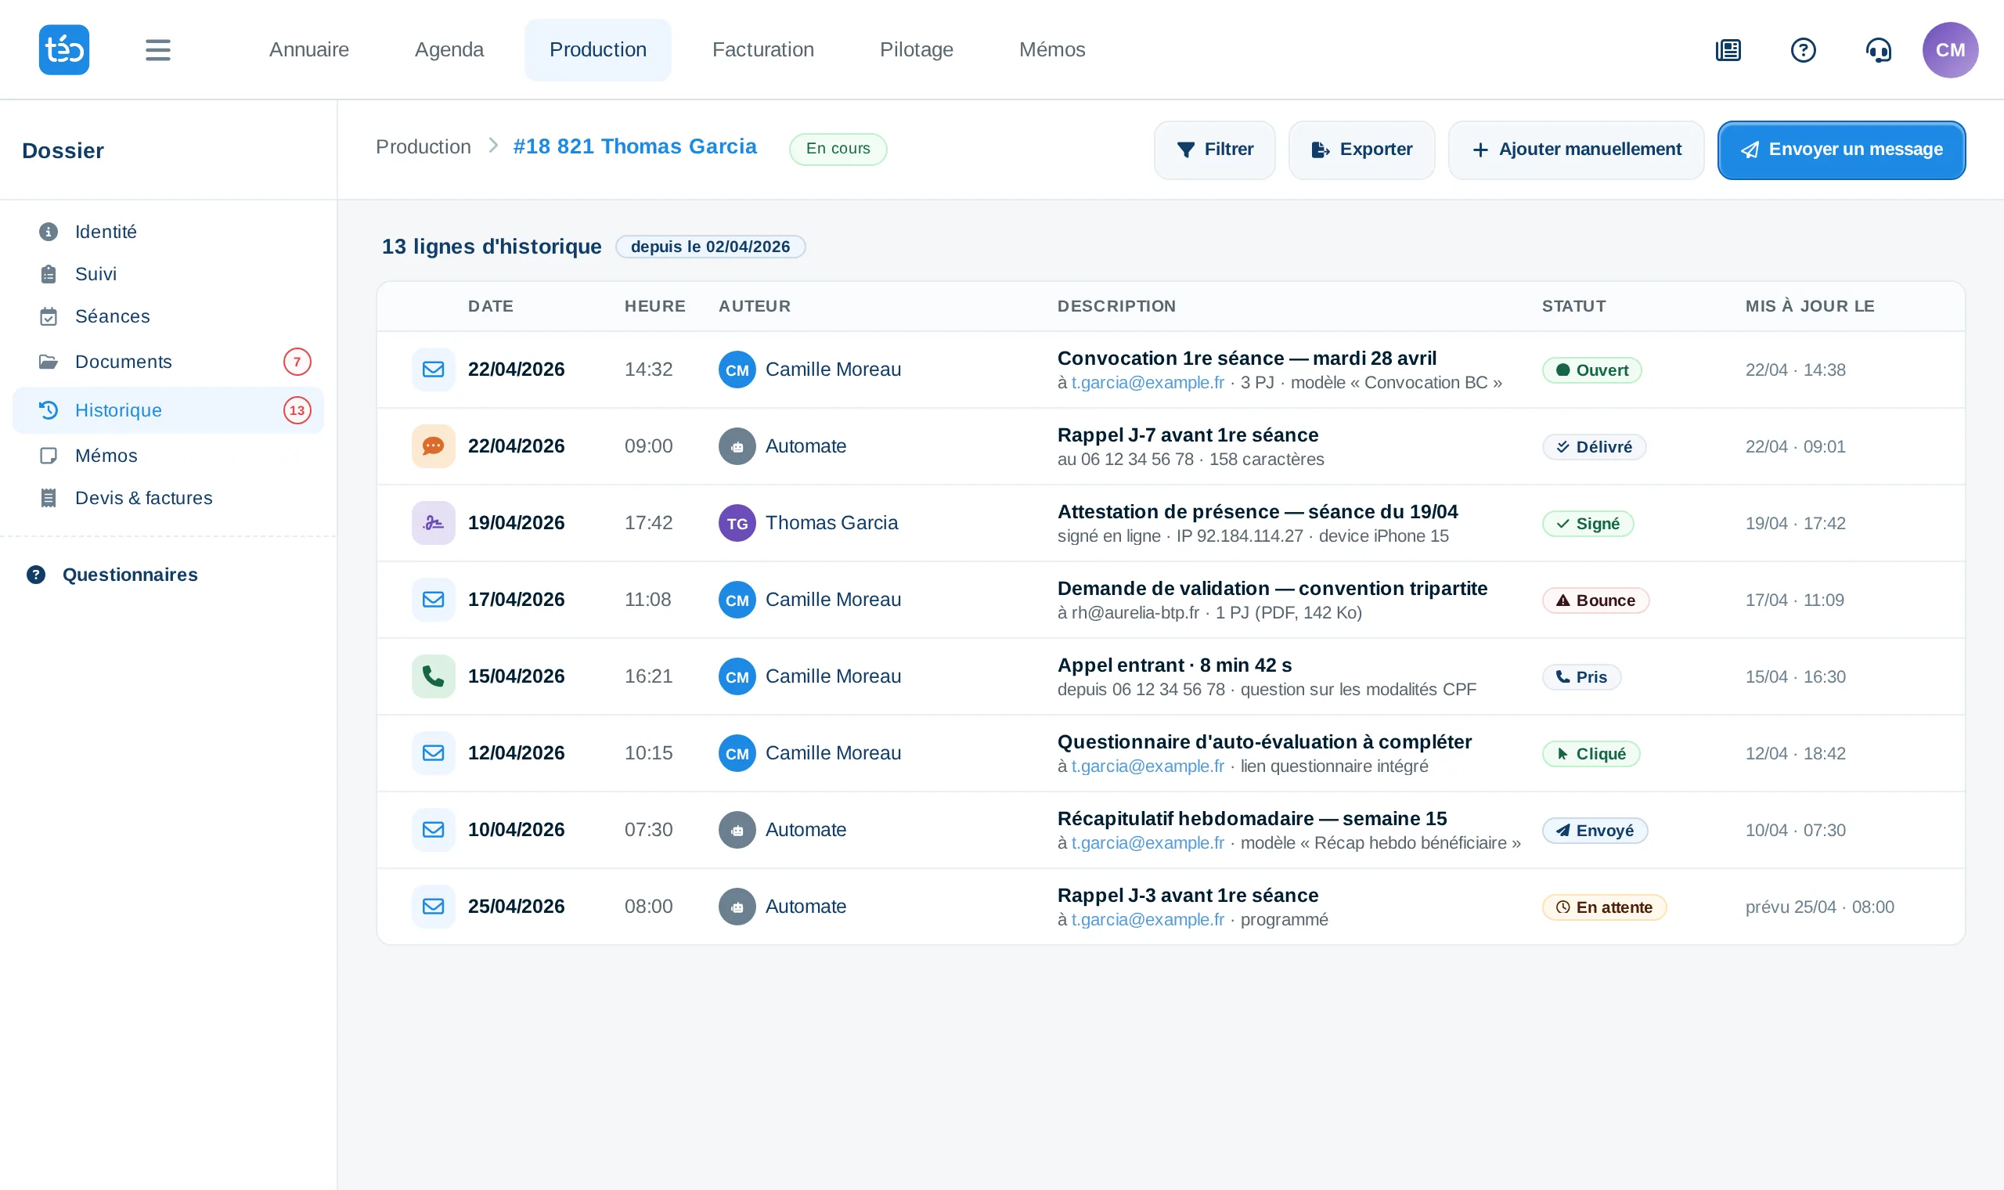This screenshot has height=1190, width=2004.
Task: Click the Envoyé status badge
Action: coord(1595,831)
